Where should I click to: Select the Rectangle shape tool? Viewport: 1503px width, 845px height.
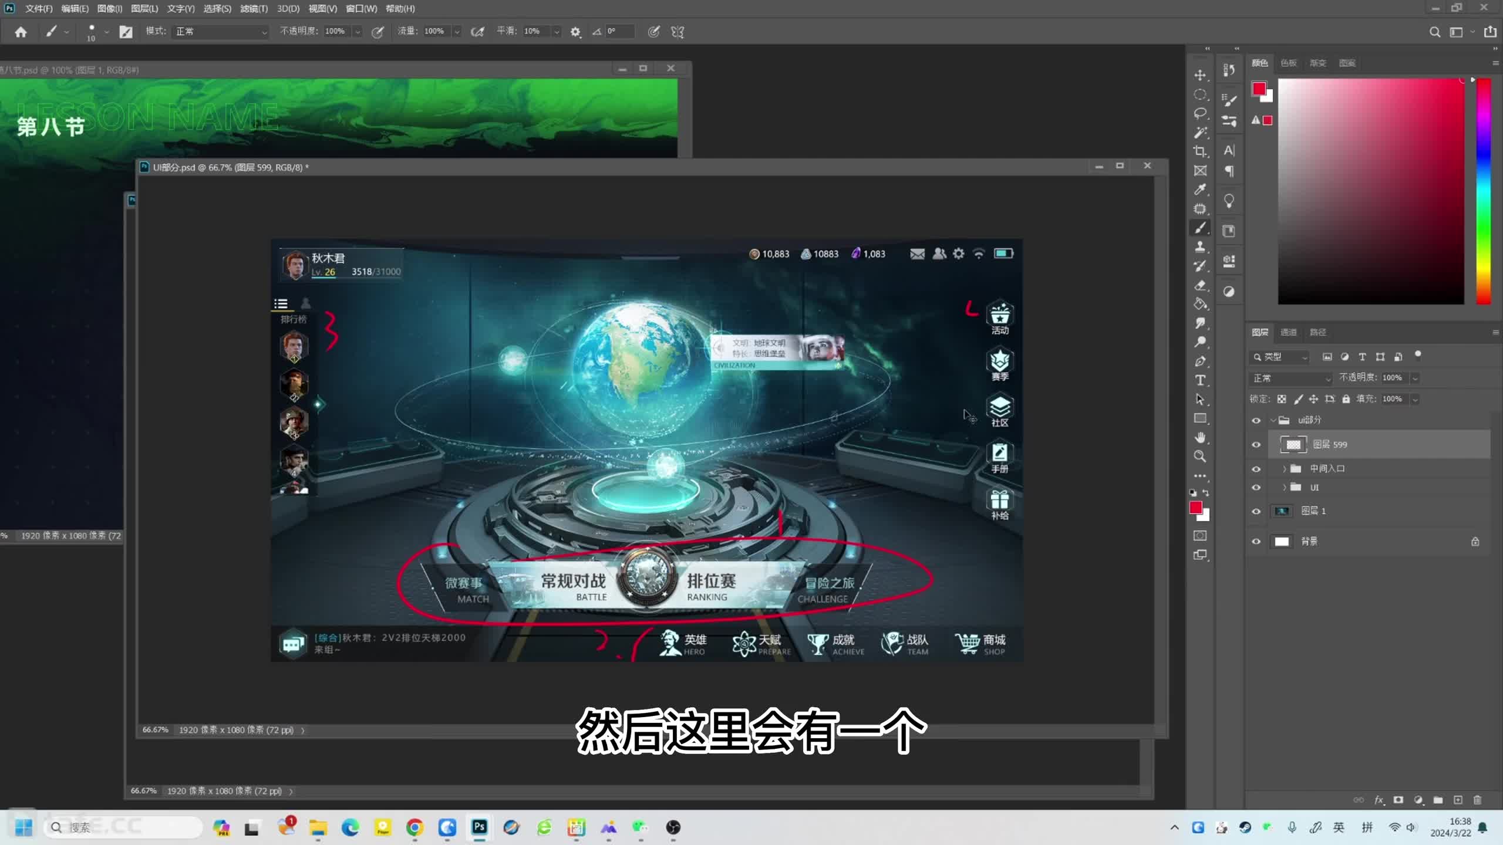pos(1200,418)
